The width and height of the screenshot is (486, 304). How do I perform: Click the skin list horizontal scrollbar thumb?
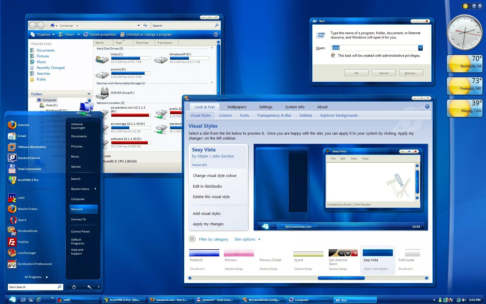point(341,278)
